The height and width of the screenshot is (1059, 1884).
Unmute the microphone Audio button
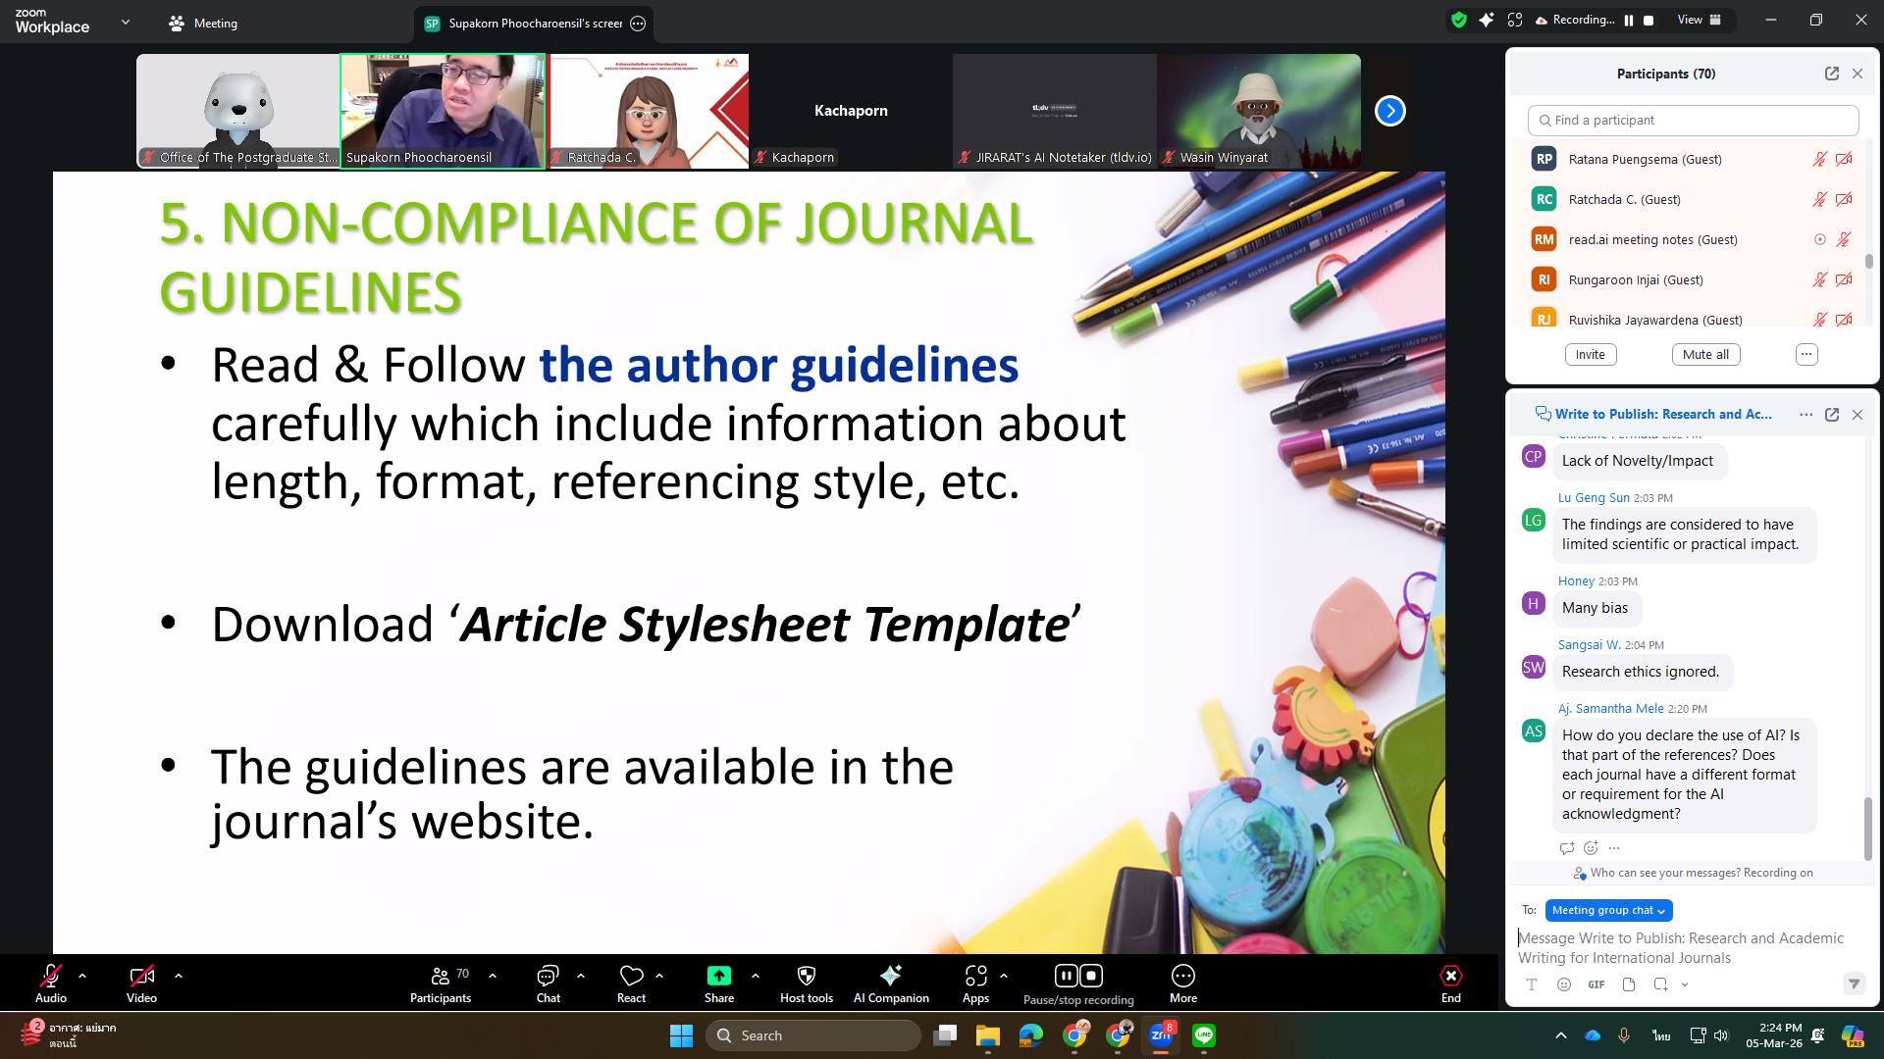pos(50,976)
